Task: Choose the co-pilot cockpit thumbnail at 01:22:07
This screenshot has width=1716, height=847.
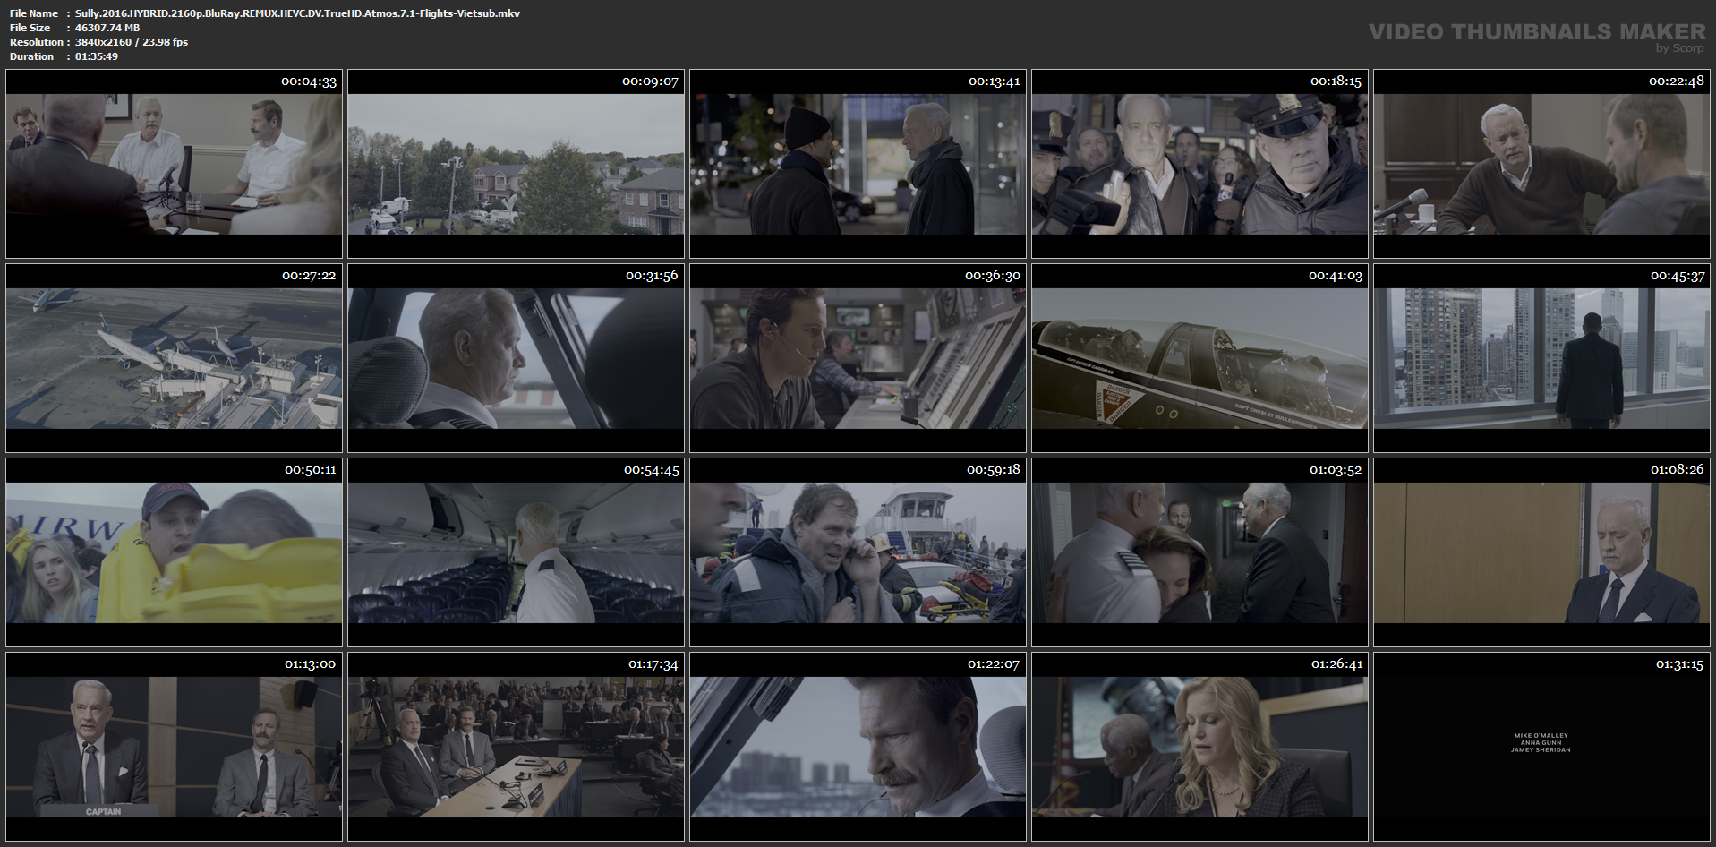Action: coord(858,747)
